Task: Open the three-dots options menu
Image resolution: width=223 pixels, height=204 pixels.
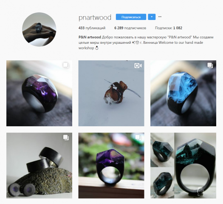Action: [160, 17]
